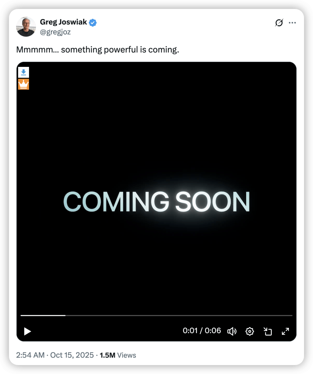Click the Grok slash-circle icon

[279, 23]
